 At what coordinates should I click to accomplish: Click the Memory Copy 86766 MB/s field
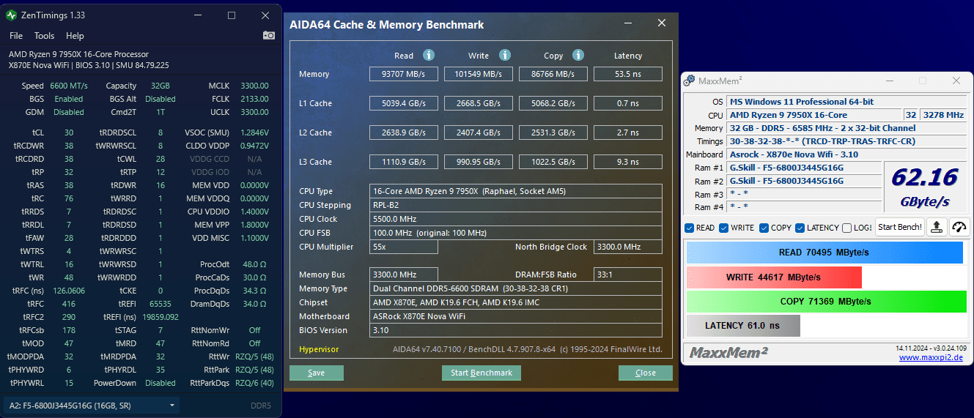click(x=553, y=74)
